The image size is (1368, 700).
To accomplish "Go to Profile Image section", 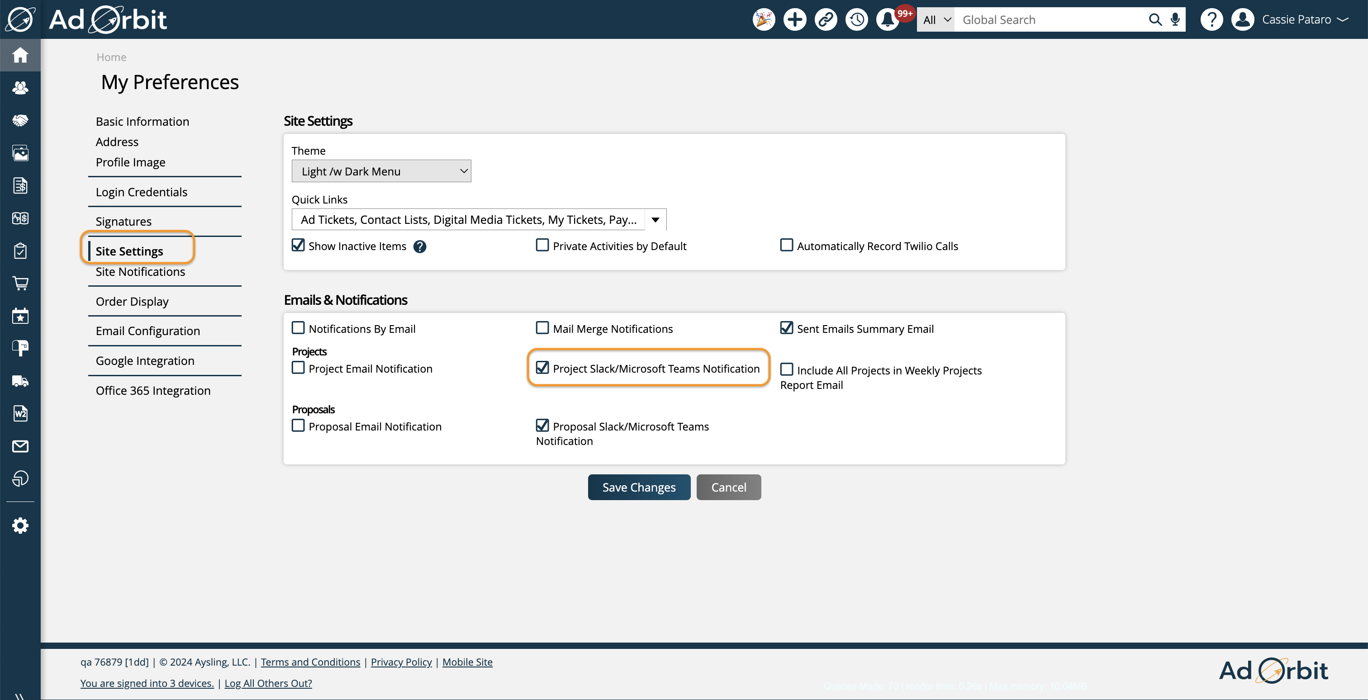I will tap(130, 162).
